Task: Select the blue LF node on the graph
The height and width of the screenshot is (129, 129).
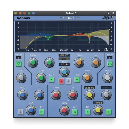Action: click(40, 34)
